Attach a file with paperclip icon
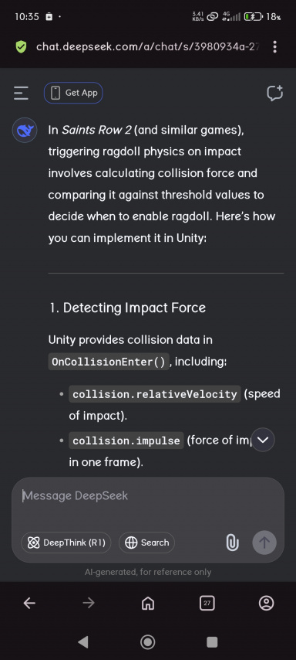 [x=232, y=543]
